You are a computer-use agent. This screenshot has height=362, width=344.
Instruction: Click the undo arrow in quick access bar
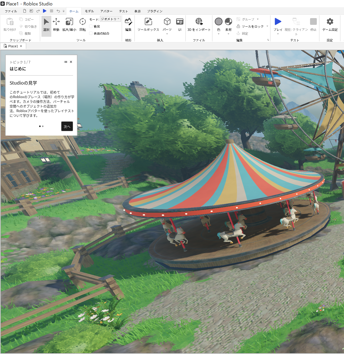(58, 11)
